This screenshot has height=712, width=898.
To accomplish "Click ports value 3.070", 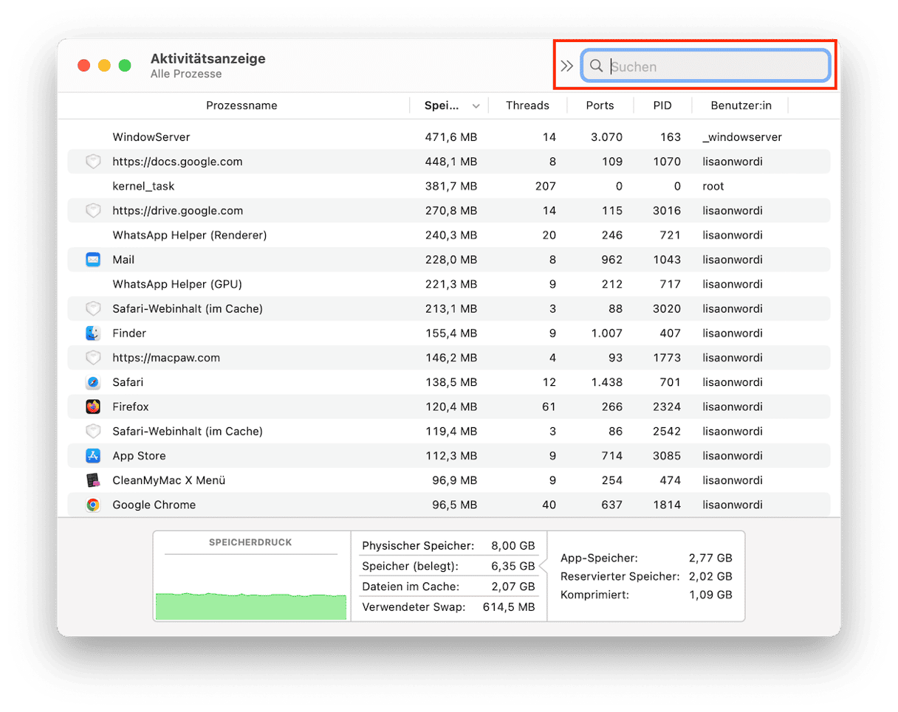I will (607, 137).
